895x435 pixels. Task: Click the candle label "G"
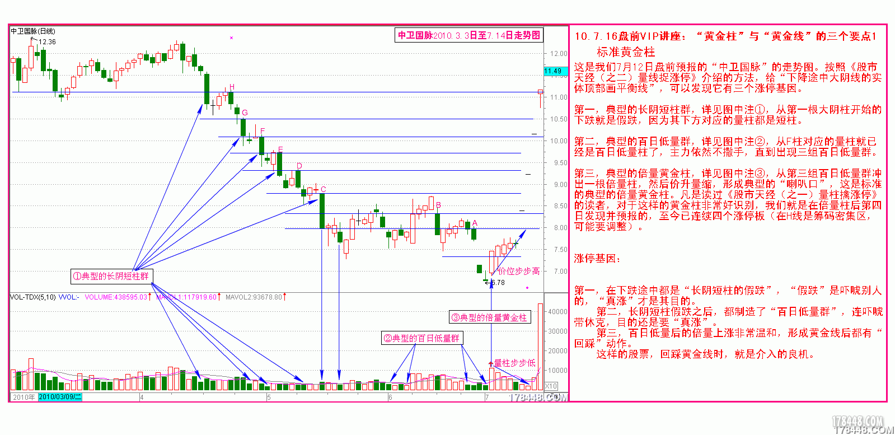245,113
